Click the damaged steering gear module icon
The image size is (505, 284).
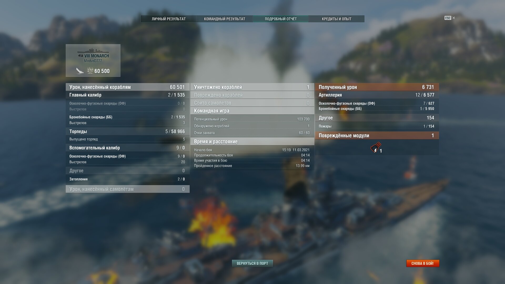point(376,148)
